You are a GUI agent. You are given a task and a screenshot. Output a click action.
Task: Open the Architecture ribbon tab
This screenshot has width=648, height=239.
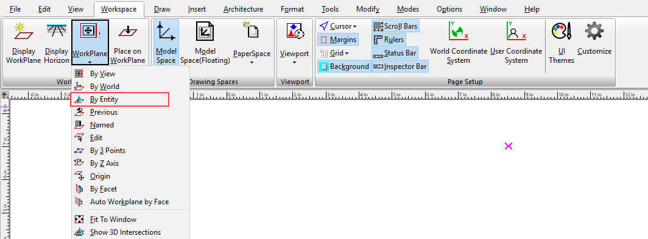click(243, 9)
